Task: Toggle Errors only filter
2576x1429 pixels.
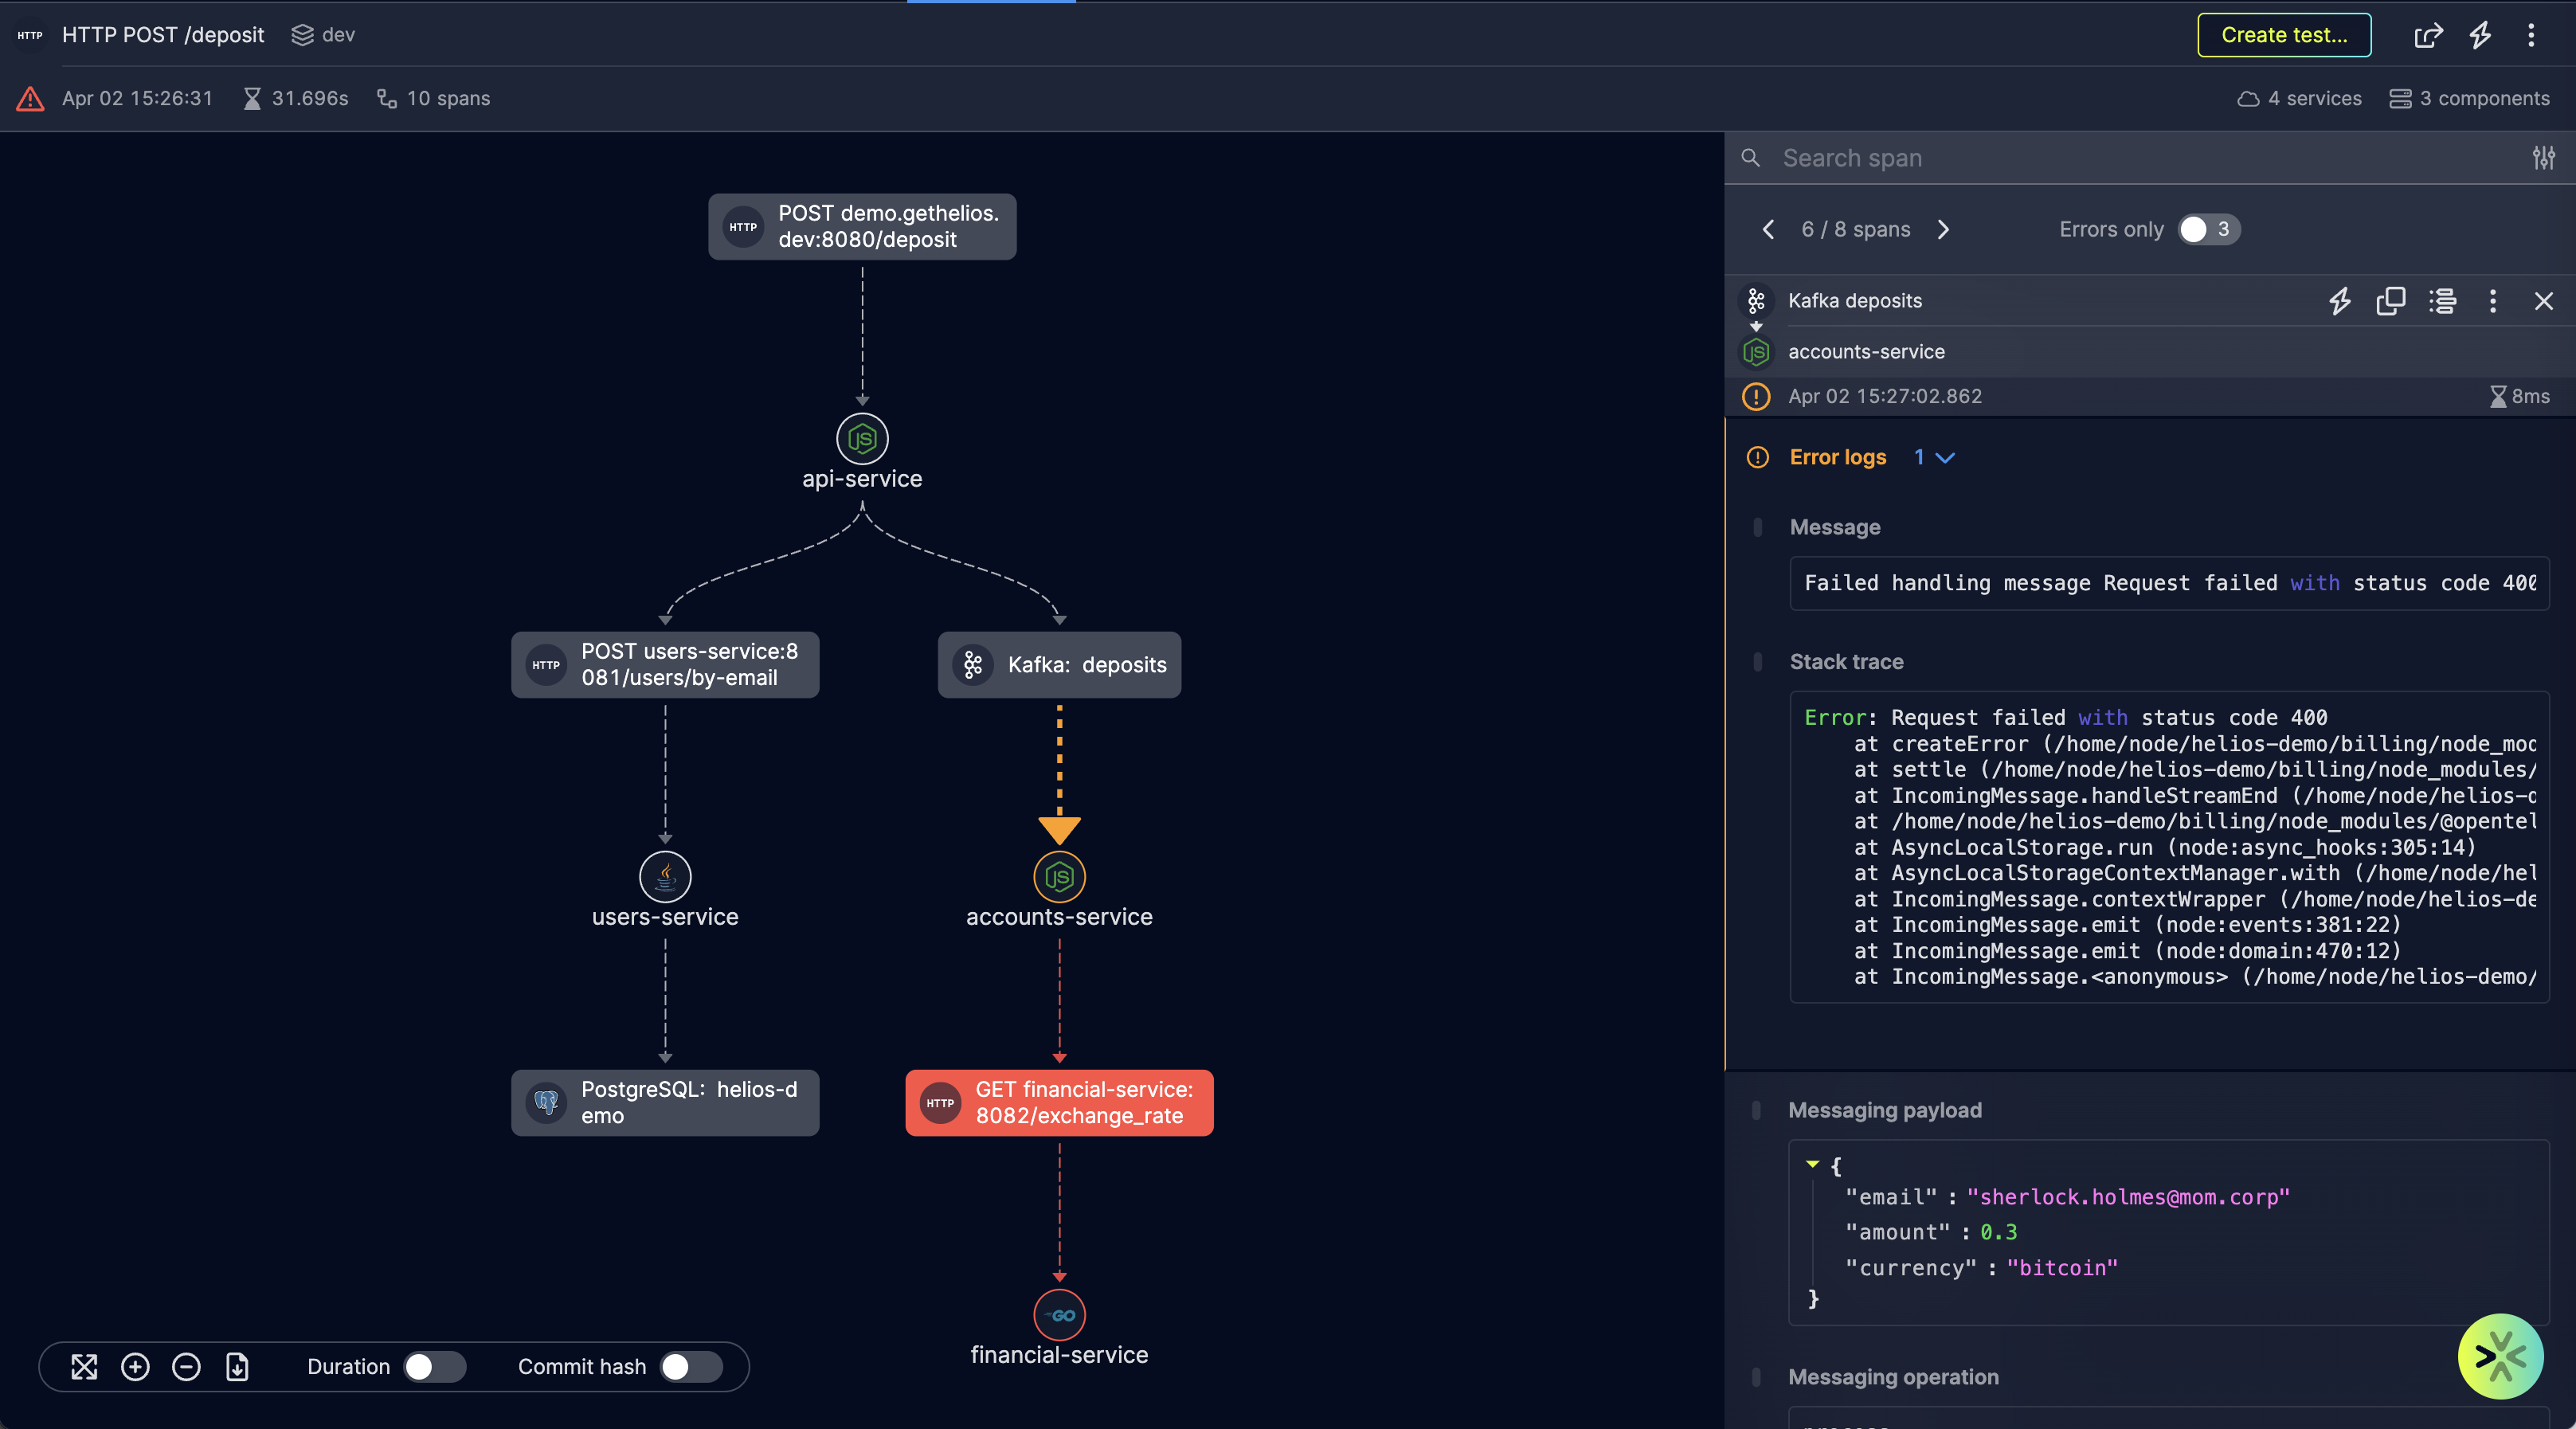Action: 2208,230
